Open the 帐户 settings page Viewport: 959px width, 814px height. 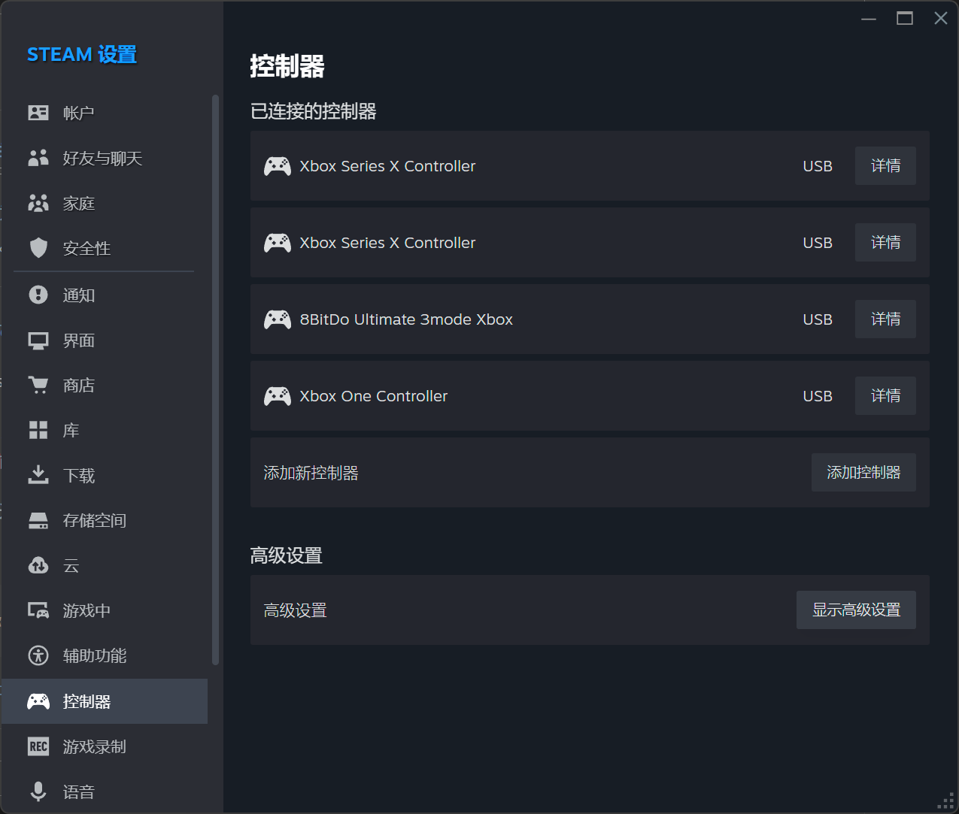pos(105,113)
